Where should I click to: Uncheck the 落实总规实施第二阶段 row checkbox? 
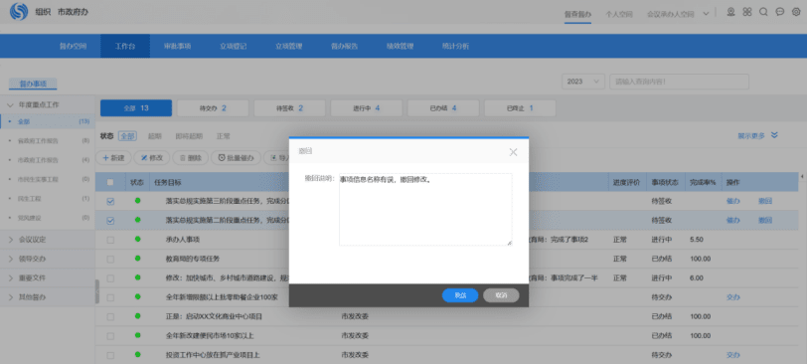coord(110,221)
